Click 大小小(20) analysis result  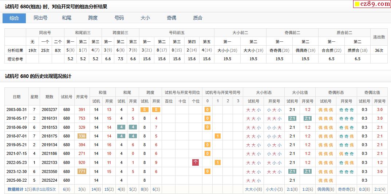(227, 50)
